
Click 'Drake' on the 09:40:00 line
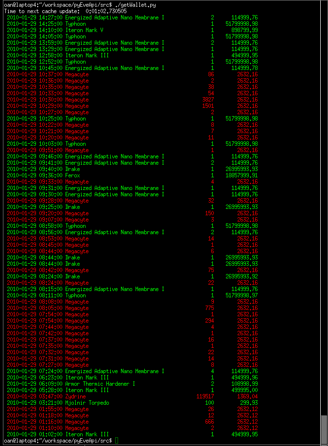tap(72, 169)
